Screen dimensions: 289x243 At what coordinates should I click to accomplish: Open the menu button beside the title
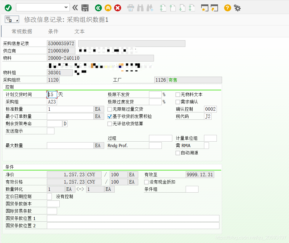pyautogui.click(x=12, y=19)
